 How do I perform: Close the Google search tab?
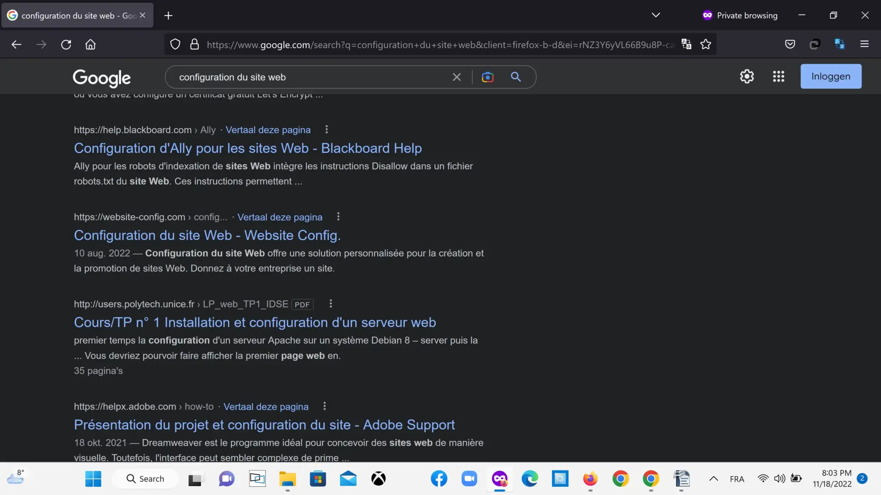coord(142,15)
